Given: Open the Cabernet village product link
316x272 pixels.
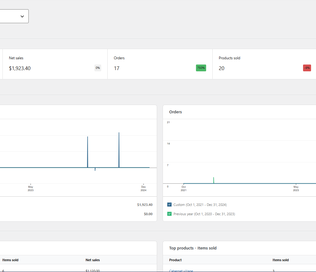Looking at the screenshot, I should (x=181, y=270).
